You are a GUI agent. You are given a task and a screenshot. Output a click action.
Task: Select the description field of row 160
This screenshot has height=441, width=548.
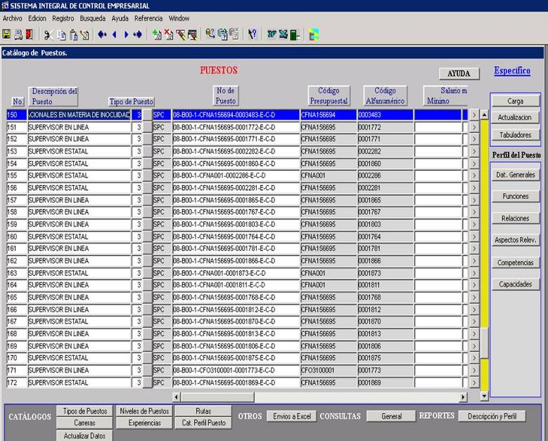pyautogui.click(x=79, y=237)
